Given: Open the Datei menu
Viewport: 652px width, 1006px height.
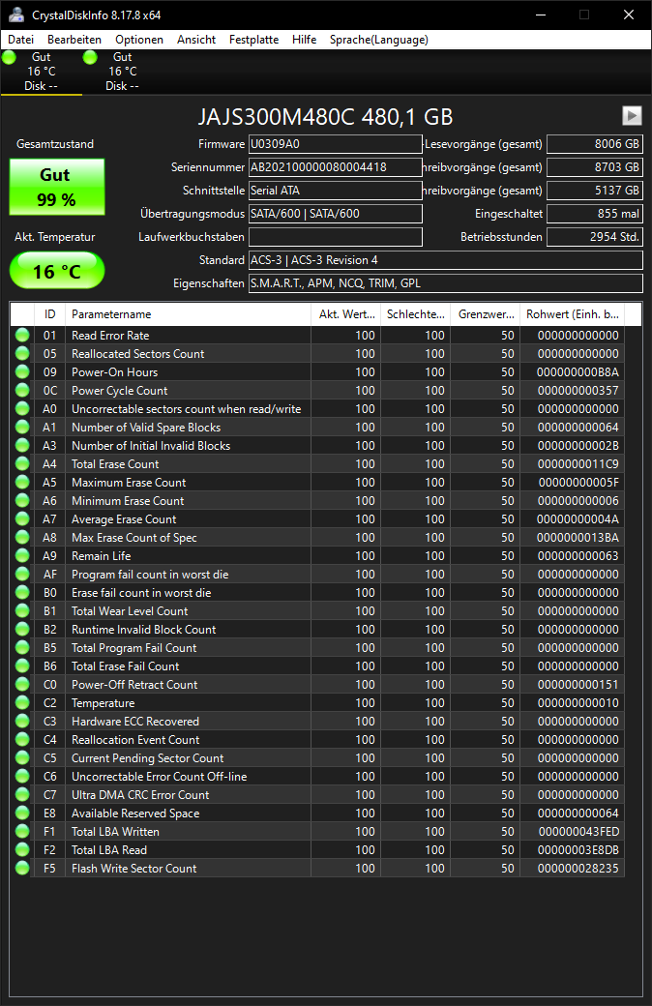Looking at the screenshot, I should (20, 40).
